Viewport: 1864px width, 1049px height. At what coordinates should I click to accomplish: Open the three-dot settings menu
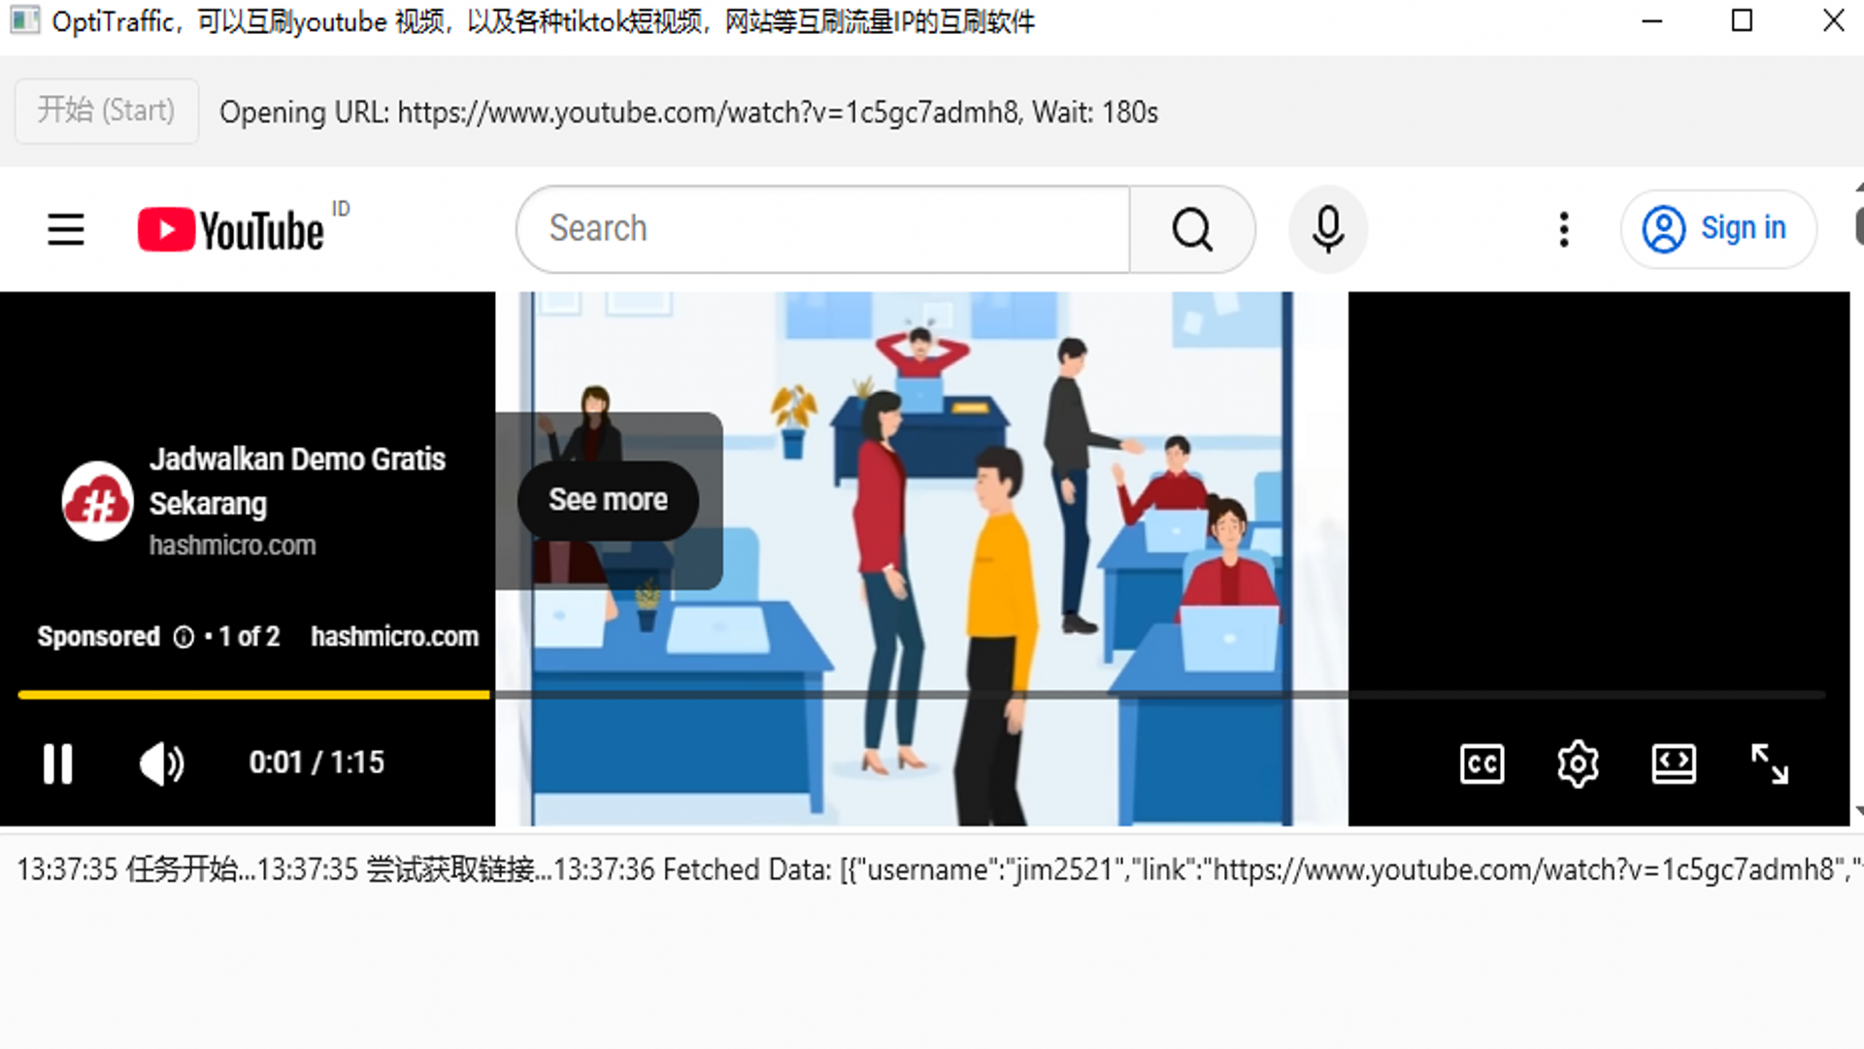[x=1563, y=230]
